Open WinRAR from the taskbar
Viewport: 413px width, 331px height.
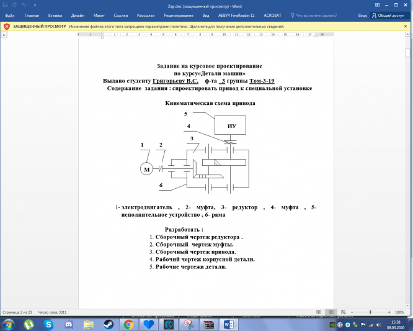click(x=208, y=325)
